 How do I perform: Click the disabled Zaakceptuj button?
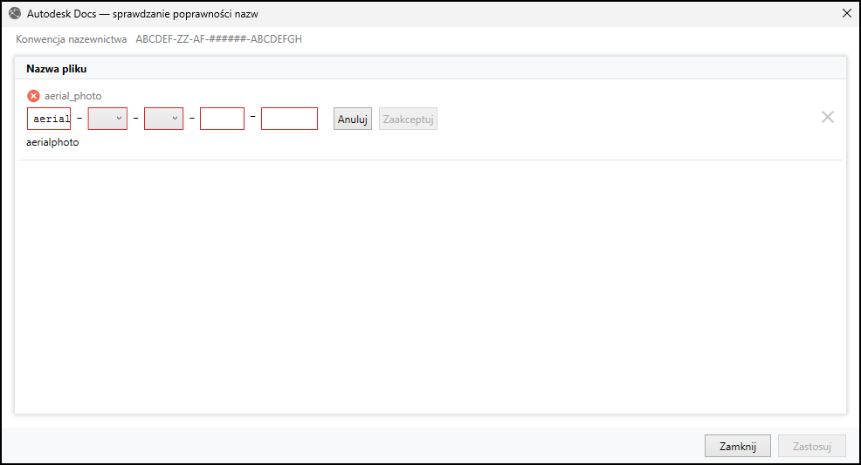(x=408, y=119)
